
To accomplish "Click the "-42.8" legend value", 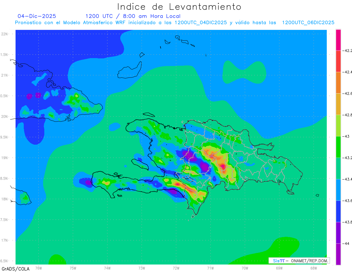I will pos(347,115).
